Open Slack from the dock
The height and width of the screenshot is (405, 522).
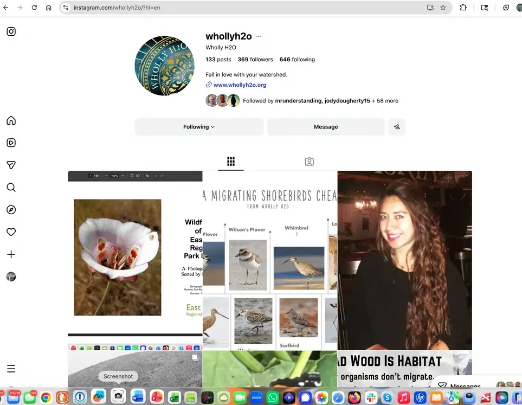pyautogui.click(x=371, y=397)
